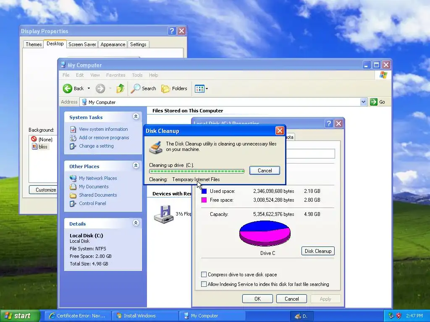
Task: Click the blue Used space color swatch
Action: pyautogui.click(x=204, y=191)
